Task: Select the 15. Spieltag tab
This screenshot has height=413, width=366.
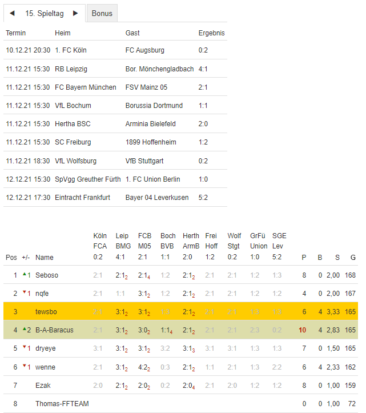Action: click(45, 13)
